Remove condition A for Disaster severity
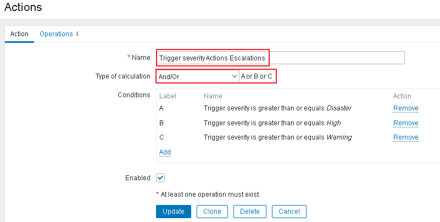Screen dimensions: 440x222 [x=405, y=108]
